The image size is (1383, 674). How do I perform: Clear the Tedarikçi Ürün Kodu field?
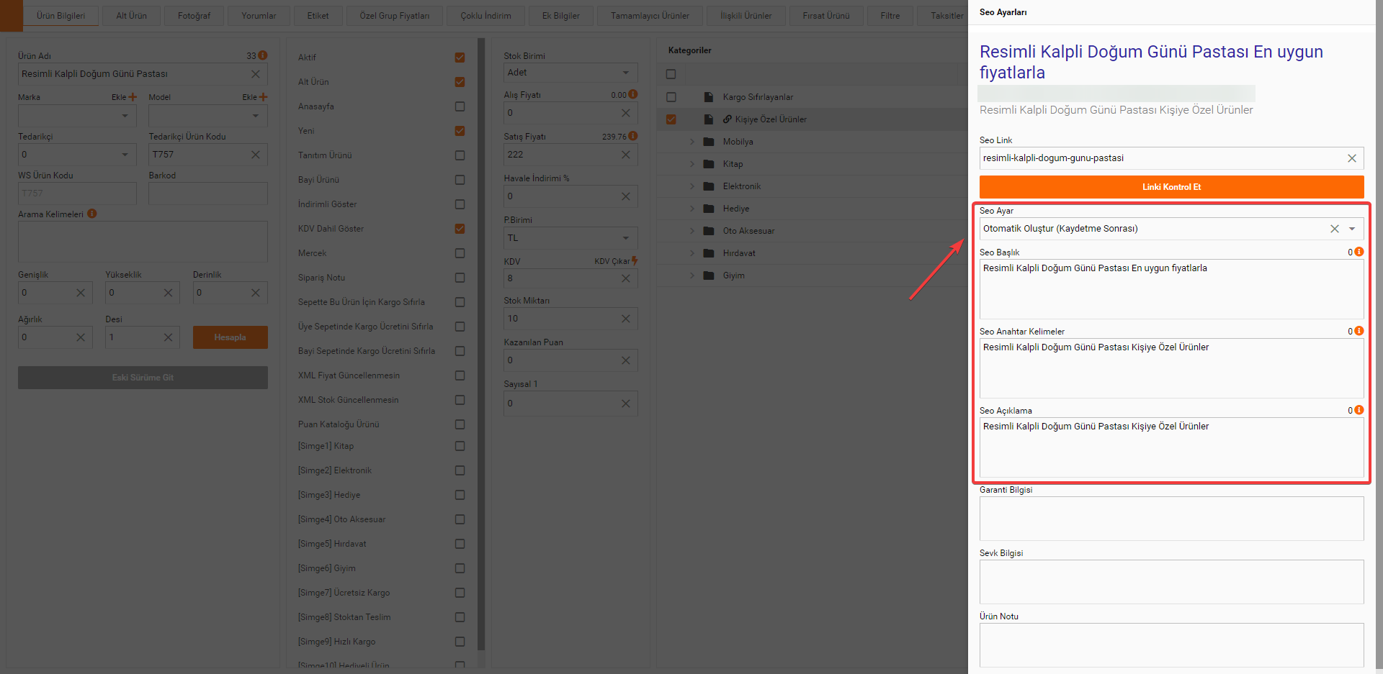256,155
